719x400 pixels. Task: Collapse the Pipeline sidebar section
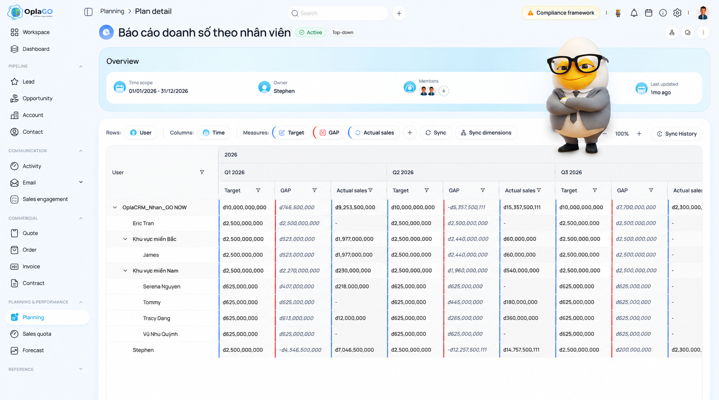[81, 67]
